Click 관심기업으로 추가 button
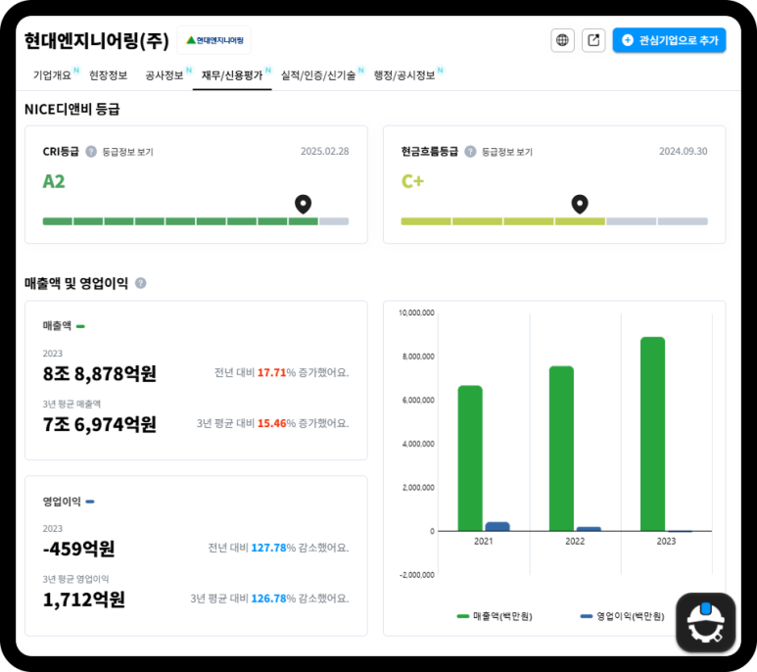 [x=669, y=40]
